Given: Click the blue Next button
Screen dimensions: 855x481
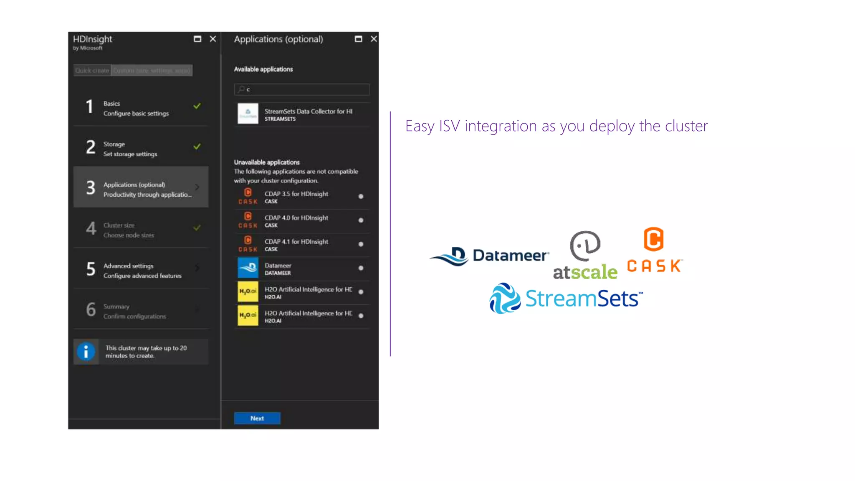Looking at the screenshot, I should click(257, 418).
